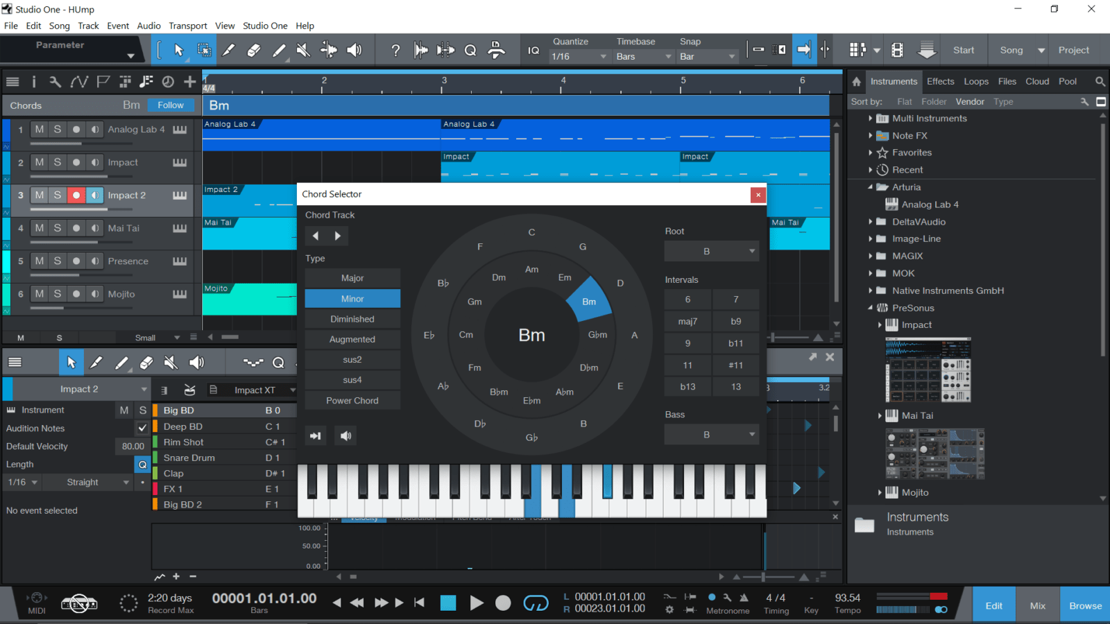
Task: Collapse the Arturia vendor folder
Action: pos(871,187)
